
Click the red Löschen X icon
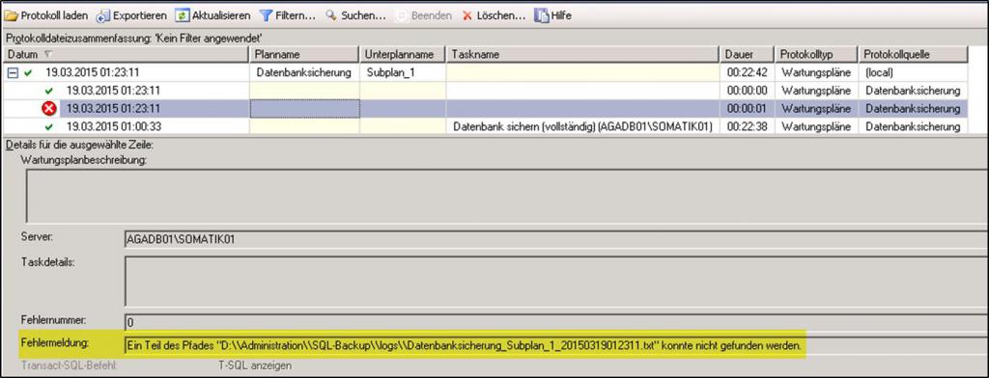(x=467, y=15)
